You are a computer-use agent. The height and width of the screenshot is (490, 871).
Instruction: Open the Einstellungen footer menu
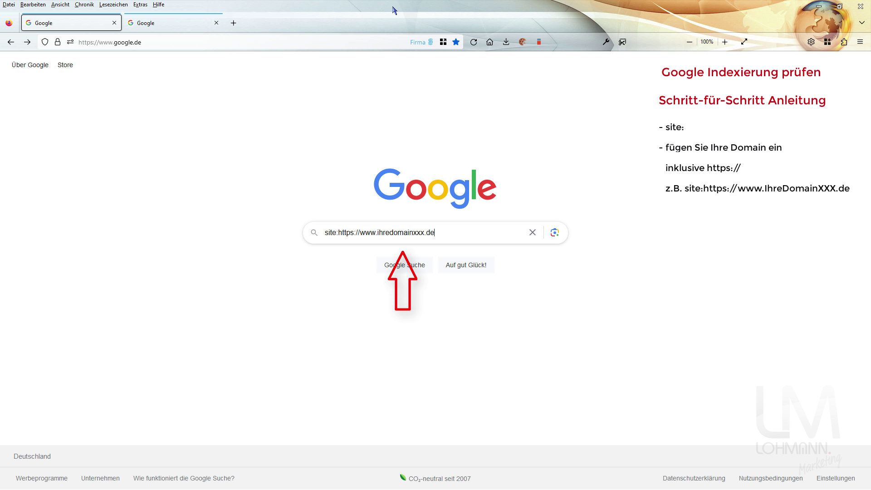point(836,478)
